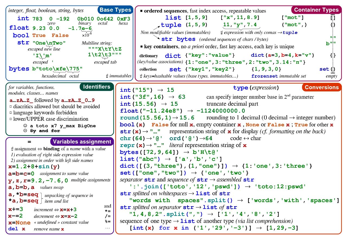Click the list example ["mot"]
Viewport: 347px width, 239px height.
point(293,18)
